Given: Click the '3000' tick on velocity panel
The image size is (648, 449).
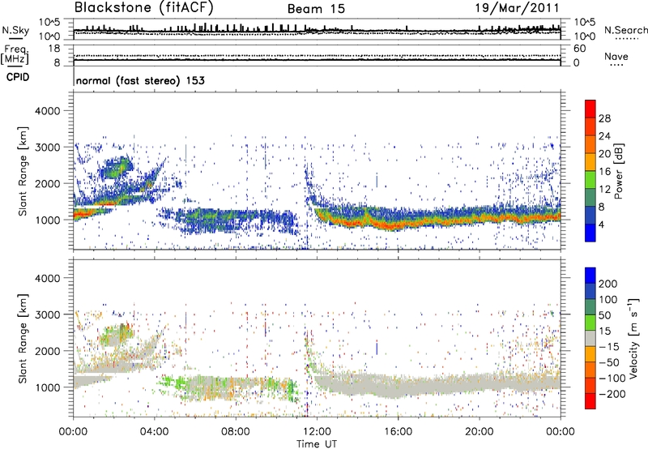Looking at the screenshot, I should [47, 314].
